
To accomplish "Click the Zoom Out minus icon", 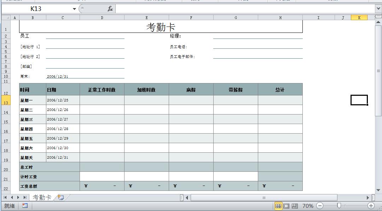I will [319, 206].
